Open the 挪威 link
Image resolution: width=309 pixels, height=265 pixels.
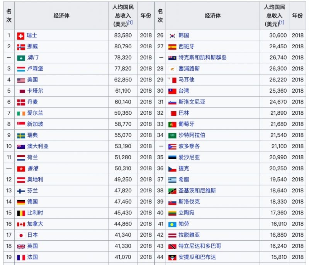32,46
